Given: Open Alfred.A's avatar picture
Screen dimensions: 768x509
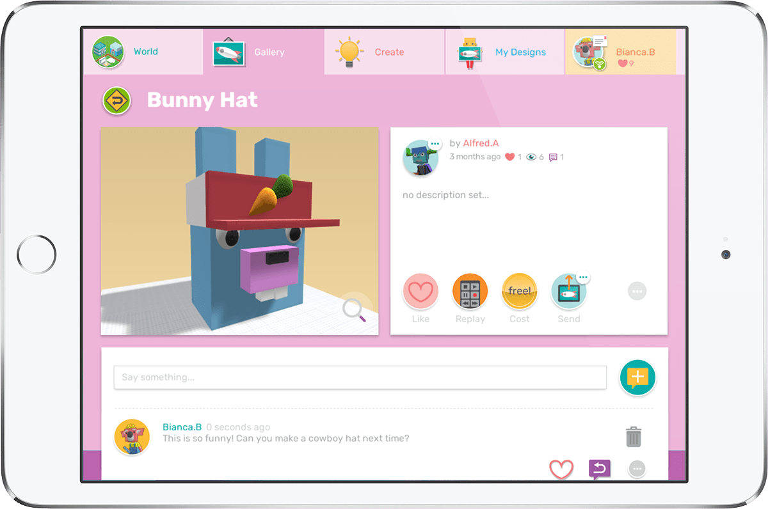Looking at the screenshot, I should (x=420, y=158).
